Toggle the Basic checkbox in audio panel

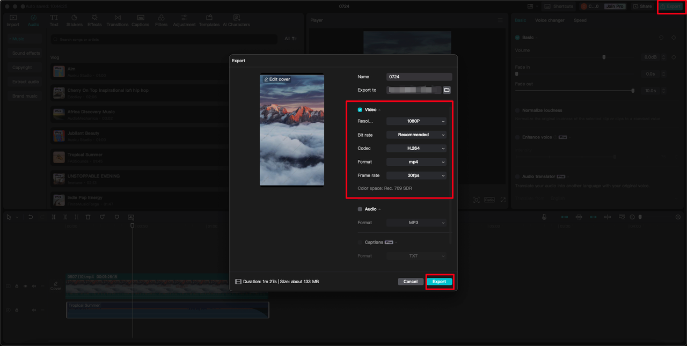517,38
